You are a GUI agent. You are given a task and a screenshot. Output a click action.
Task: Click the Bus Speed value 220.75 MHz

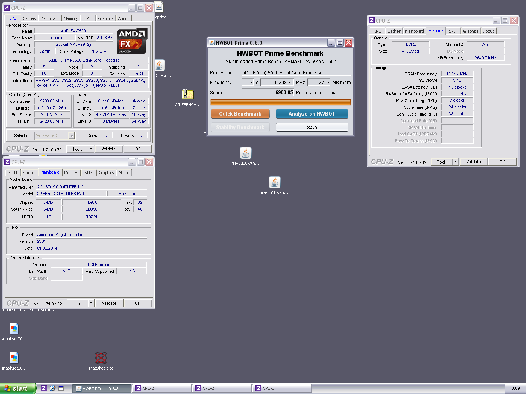point(52,114)
